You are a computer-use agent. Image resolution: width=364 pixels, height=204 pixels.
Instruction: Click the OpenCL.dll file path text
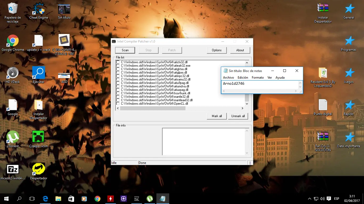(155, 104)
